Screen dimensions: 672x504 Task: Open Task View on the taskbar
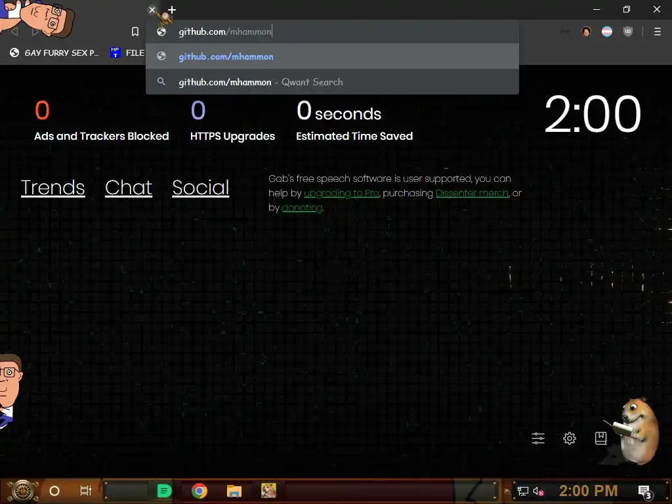click(86, 491)
